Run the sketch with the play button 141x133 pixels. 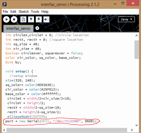pos(6,19)
